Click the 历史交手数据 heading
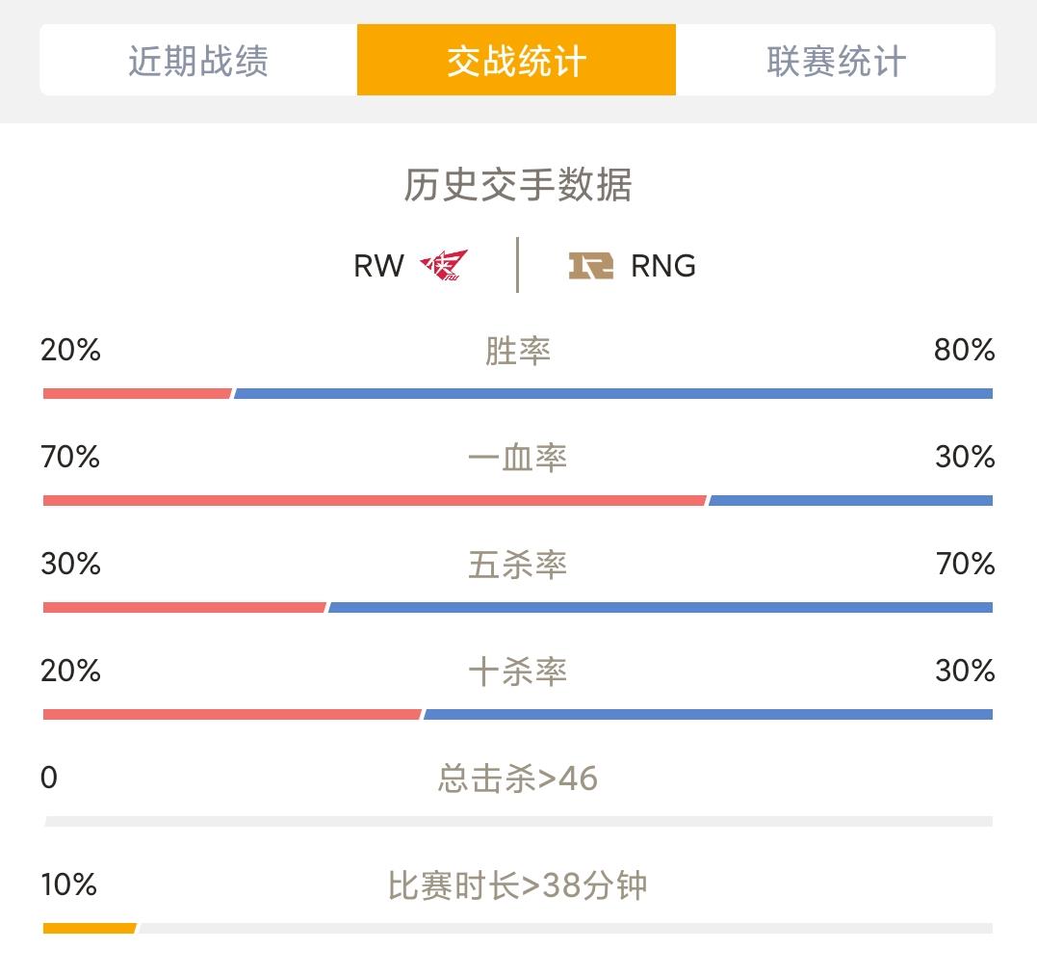Viewport: 1037px width, 976px height. (518, 184)
